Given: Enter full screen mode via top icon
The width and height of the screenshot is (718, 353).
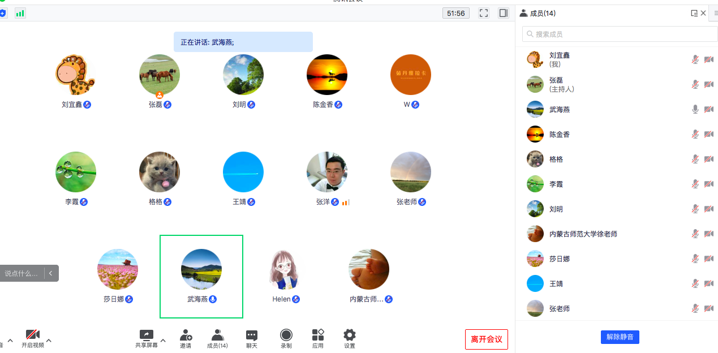Looking at the screenshot, I should [x=484, y=13].
